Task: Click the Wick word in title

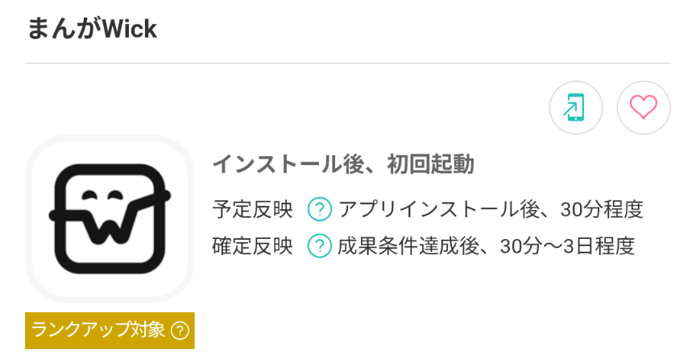Action: (x=130, y=29)
